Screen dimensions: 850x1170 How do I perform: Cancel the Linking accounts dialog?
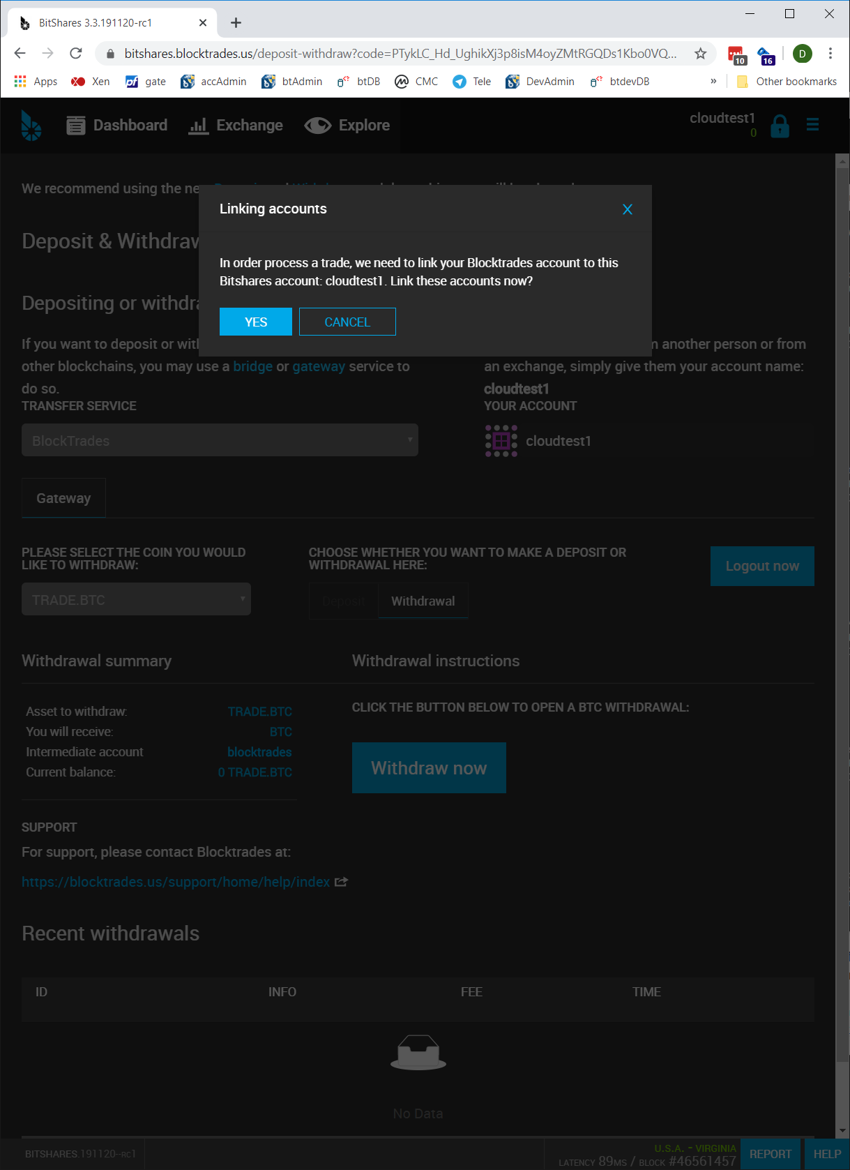347,322
